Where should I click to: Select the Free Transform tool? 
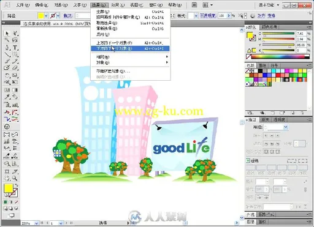click(x=15, y=82)
